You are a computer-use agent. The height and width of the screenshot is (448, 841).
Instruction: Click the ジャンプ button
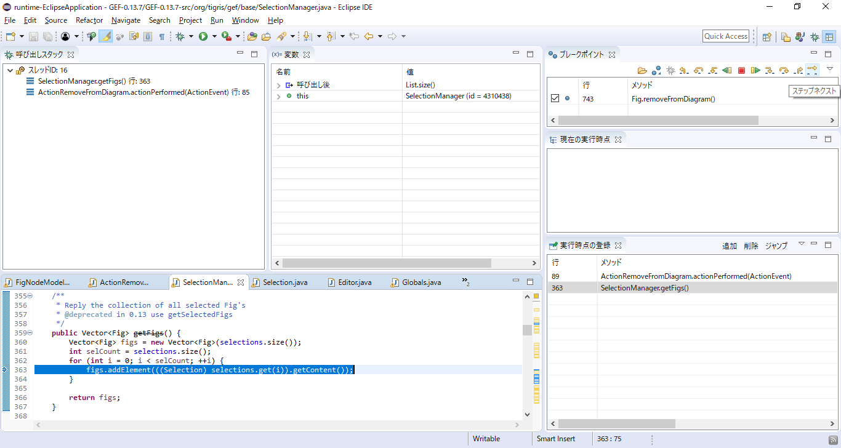click(x=776, y=246)
